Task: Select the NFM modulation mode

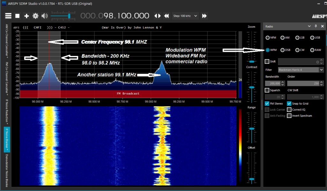Action: 268,38
